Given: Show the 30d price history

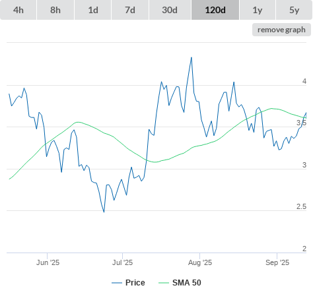Looking at the screenshot, I should click(170, 10).
